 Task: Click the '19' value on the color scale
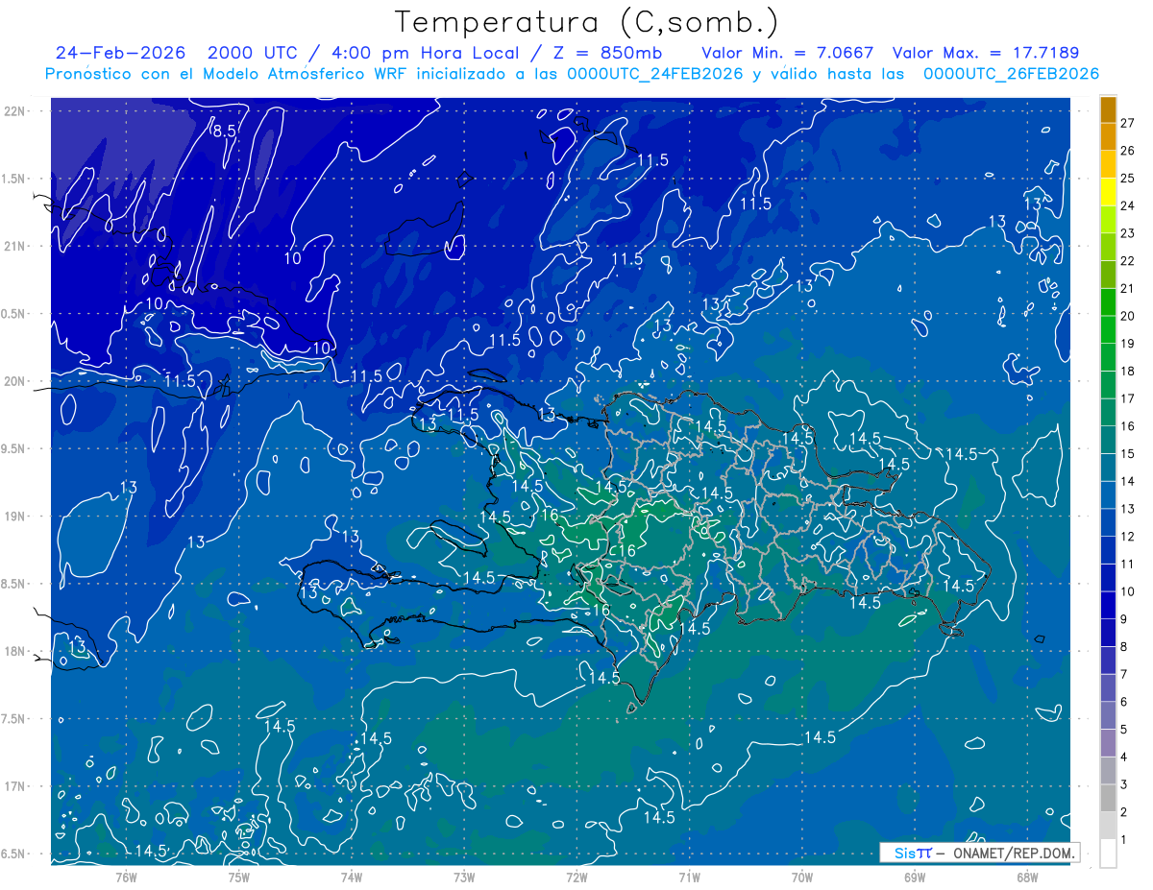tap(1128, 344)
